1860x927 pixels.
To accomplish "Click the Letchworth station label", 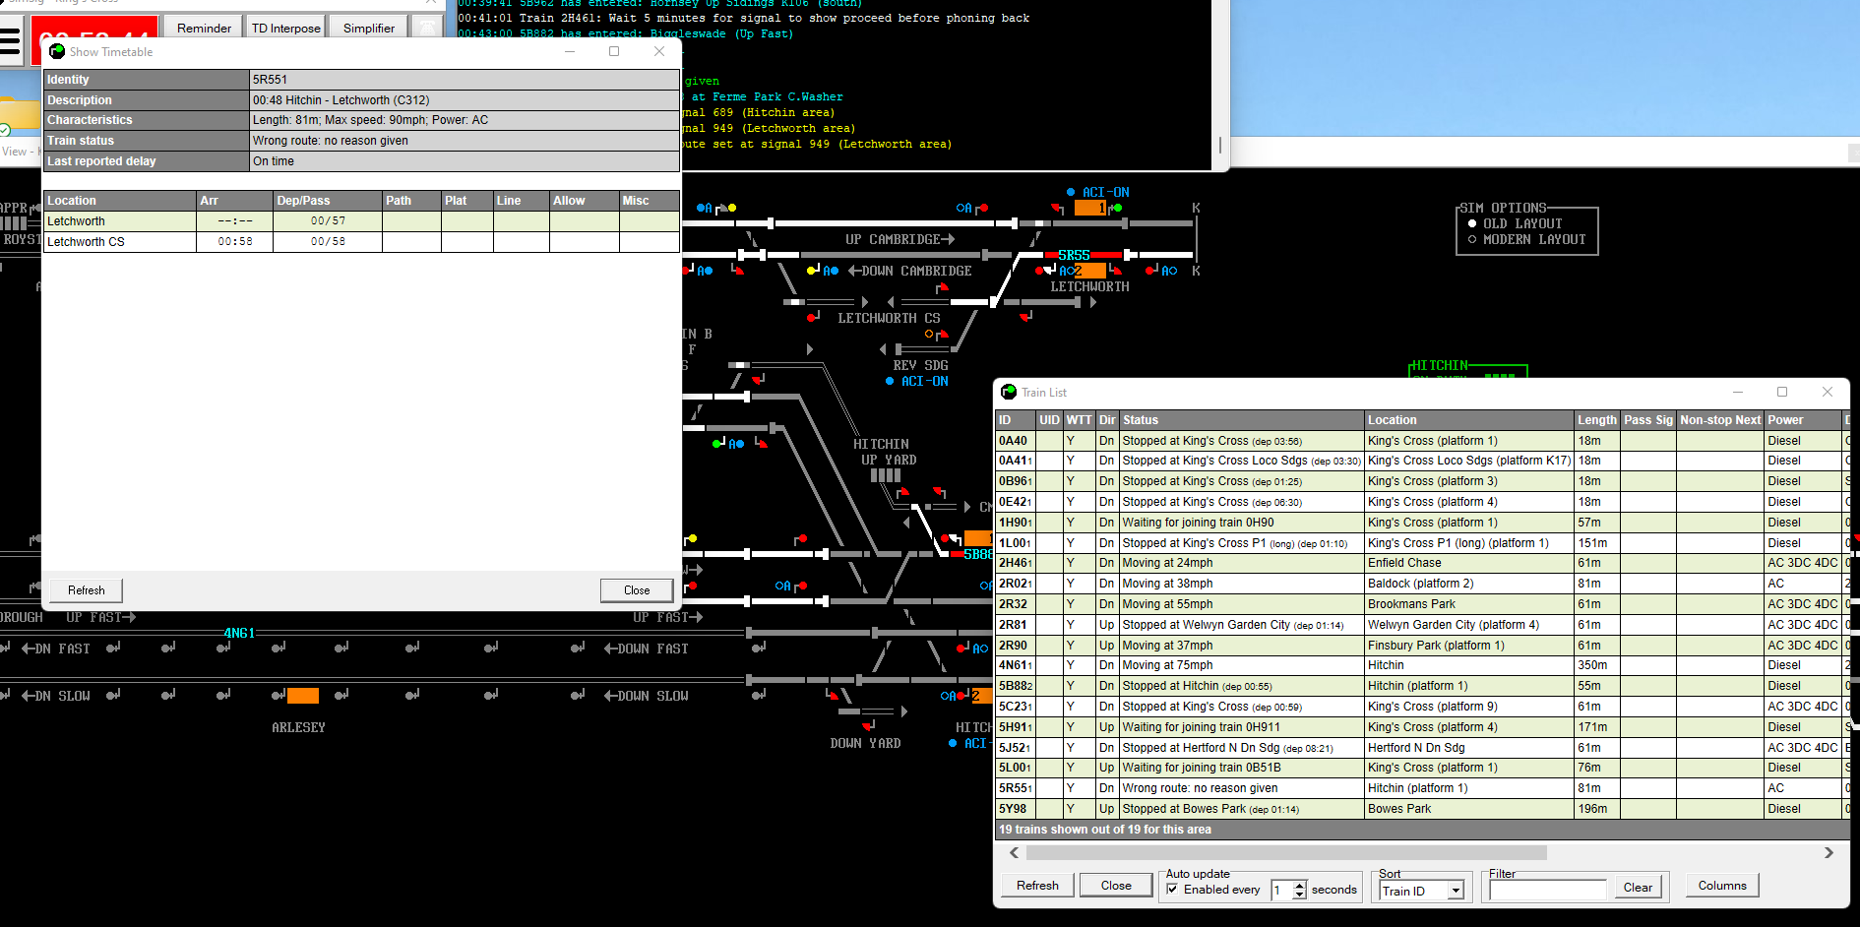I will tap(1089, 286).
